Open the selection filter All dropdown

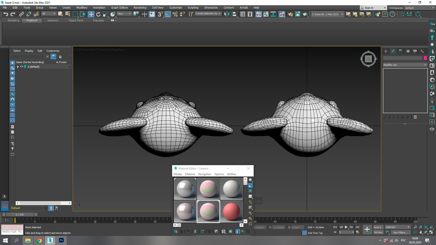49,14
